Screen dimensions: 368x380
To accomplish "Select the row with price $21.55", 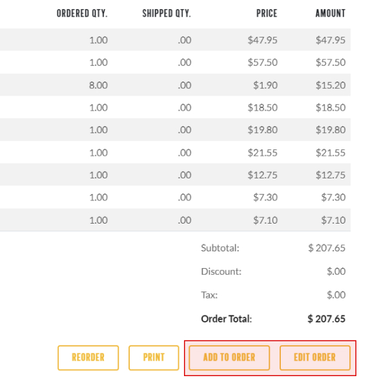I will pos(176,153).
